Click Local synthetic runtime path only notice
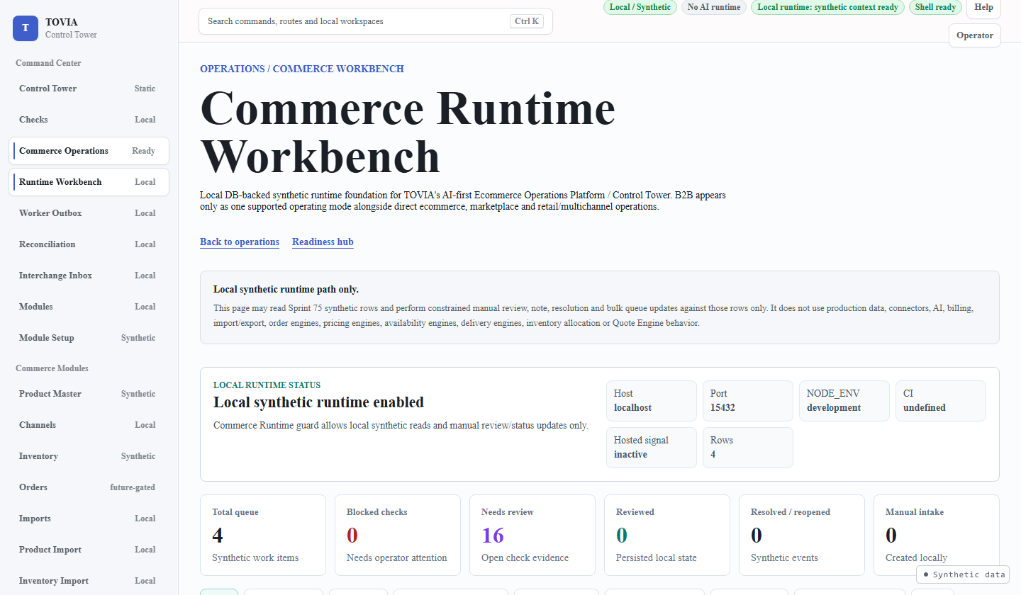This screenshot has width=1021, height=595. point(600,307)
